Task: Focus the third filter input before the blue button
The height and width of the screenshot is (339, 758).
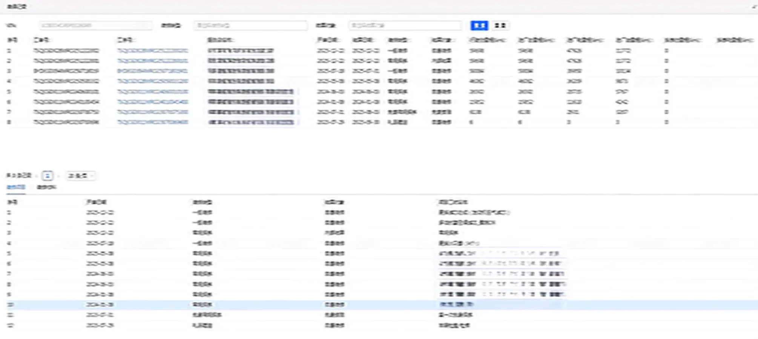Action: point(405,25)
